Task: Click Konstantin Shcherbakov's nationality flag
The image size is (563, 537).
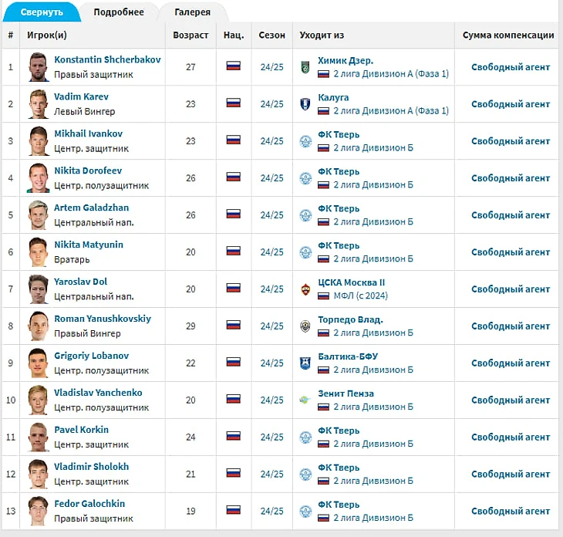Action: point(234,66)
